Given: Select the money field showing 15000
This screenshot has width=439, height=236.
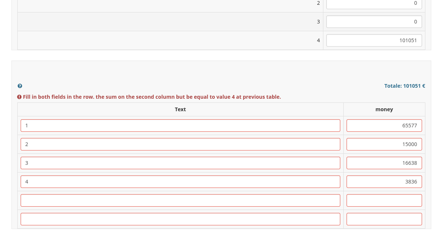Looking at the screenshot, I should pos(384,144).
